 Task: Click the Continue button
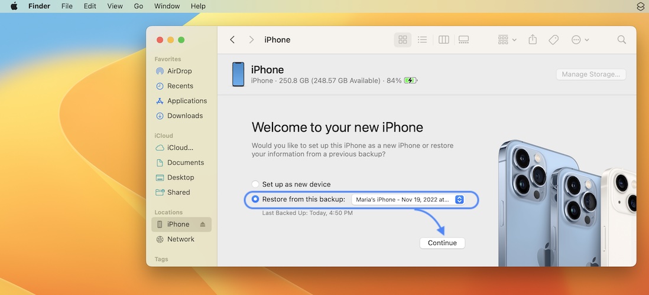point(442,243)
